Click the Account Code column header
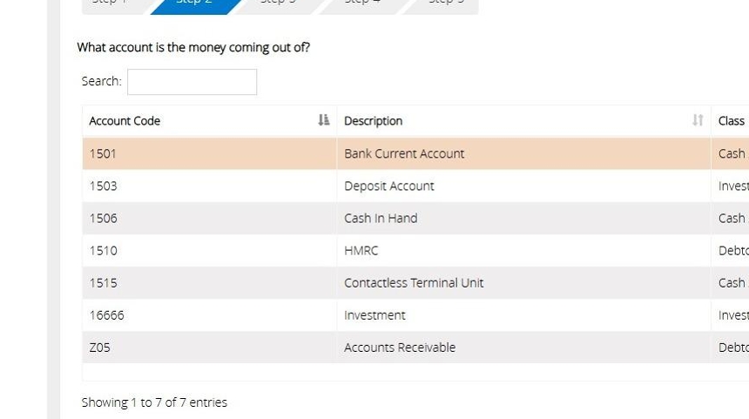This screenshot has height=419, width=749. pyautogui.click(x=125, y=121)
